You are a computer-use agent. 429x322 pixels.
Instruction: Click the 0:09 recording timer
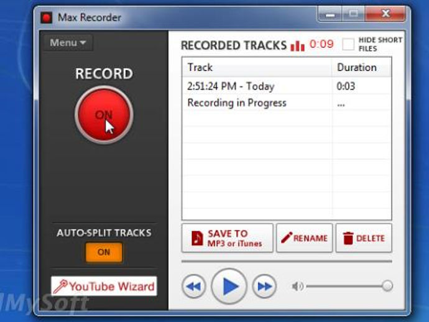tap(321, 44)
